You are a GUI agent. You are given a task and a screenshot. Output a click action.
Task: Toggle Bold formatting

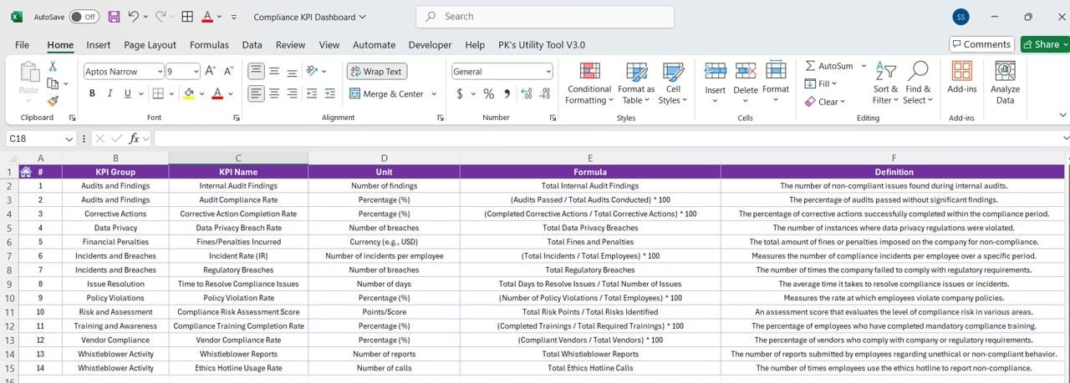[x=92, y=93]
